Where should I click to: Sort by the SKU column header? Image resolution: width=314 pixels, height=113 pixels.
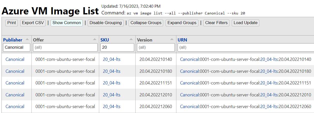(x=105, y=40)
